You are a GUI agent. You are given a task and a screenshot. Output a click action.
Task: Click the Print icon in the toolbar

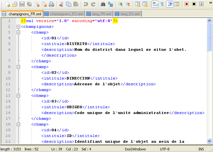point(51,4)
